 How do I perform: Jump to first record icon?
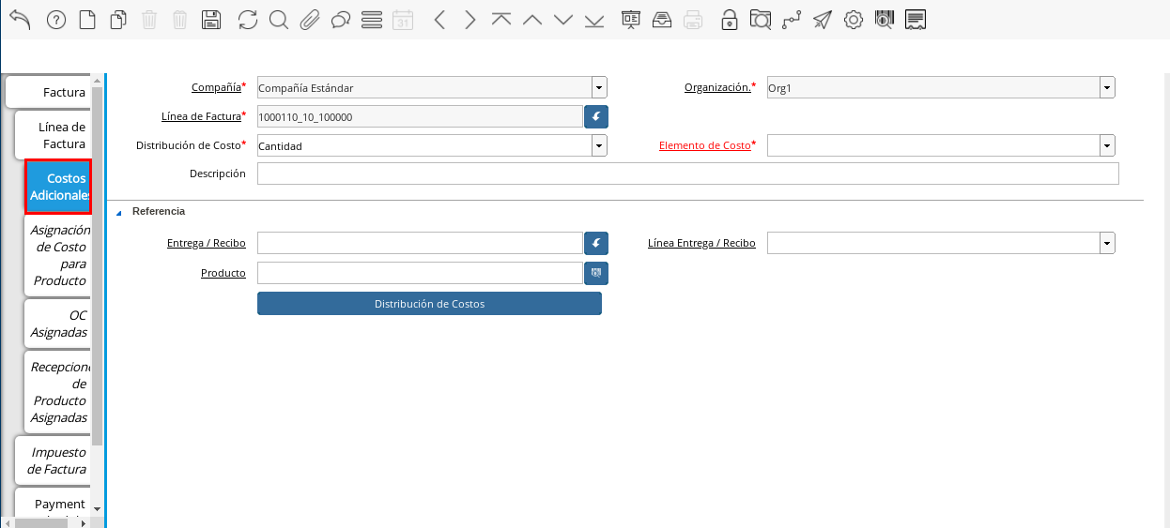coord(501,20)
